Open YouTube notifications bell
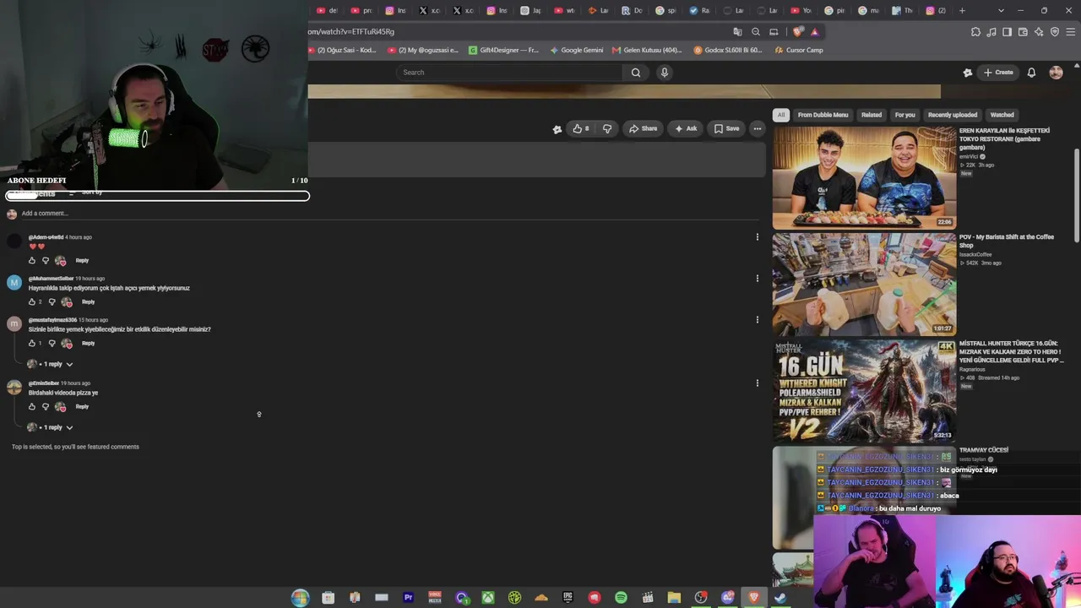1081x608 pixels. click(1031, 73)
